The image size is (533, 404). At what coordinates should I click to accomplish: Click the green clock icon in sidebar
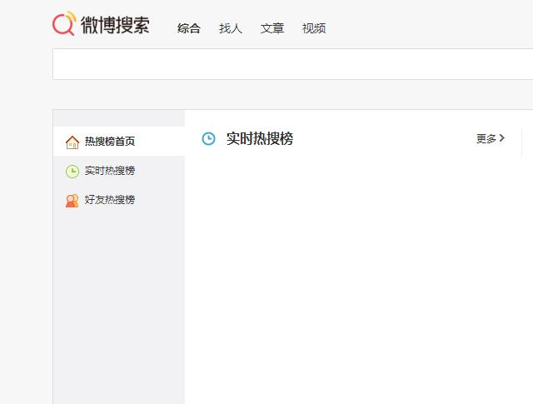pos(72,171)
